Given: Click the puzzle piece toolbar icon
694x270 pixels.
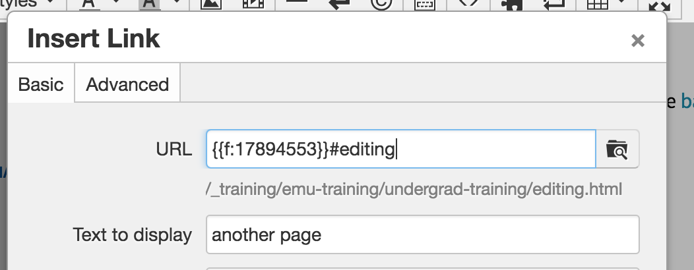Looking at the screenshot, I should pos(512,5).
